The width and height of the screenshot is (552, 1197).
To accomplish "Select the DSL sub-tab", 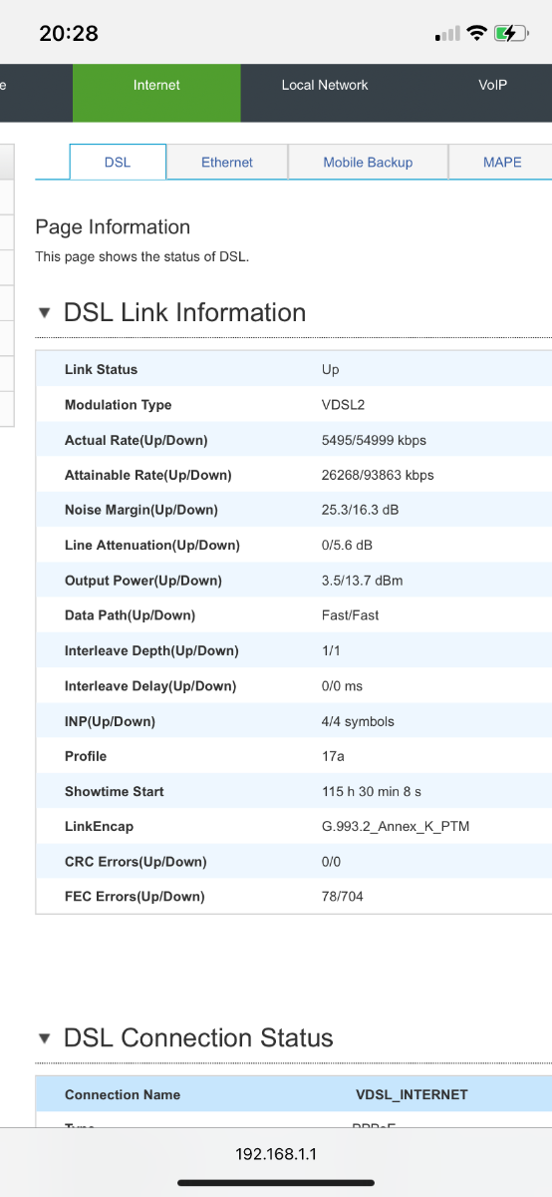I will 118,162.
